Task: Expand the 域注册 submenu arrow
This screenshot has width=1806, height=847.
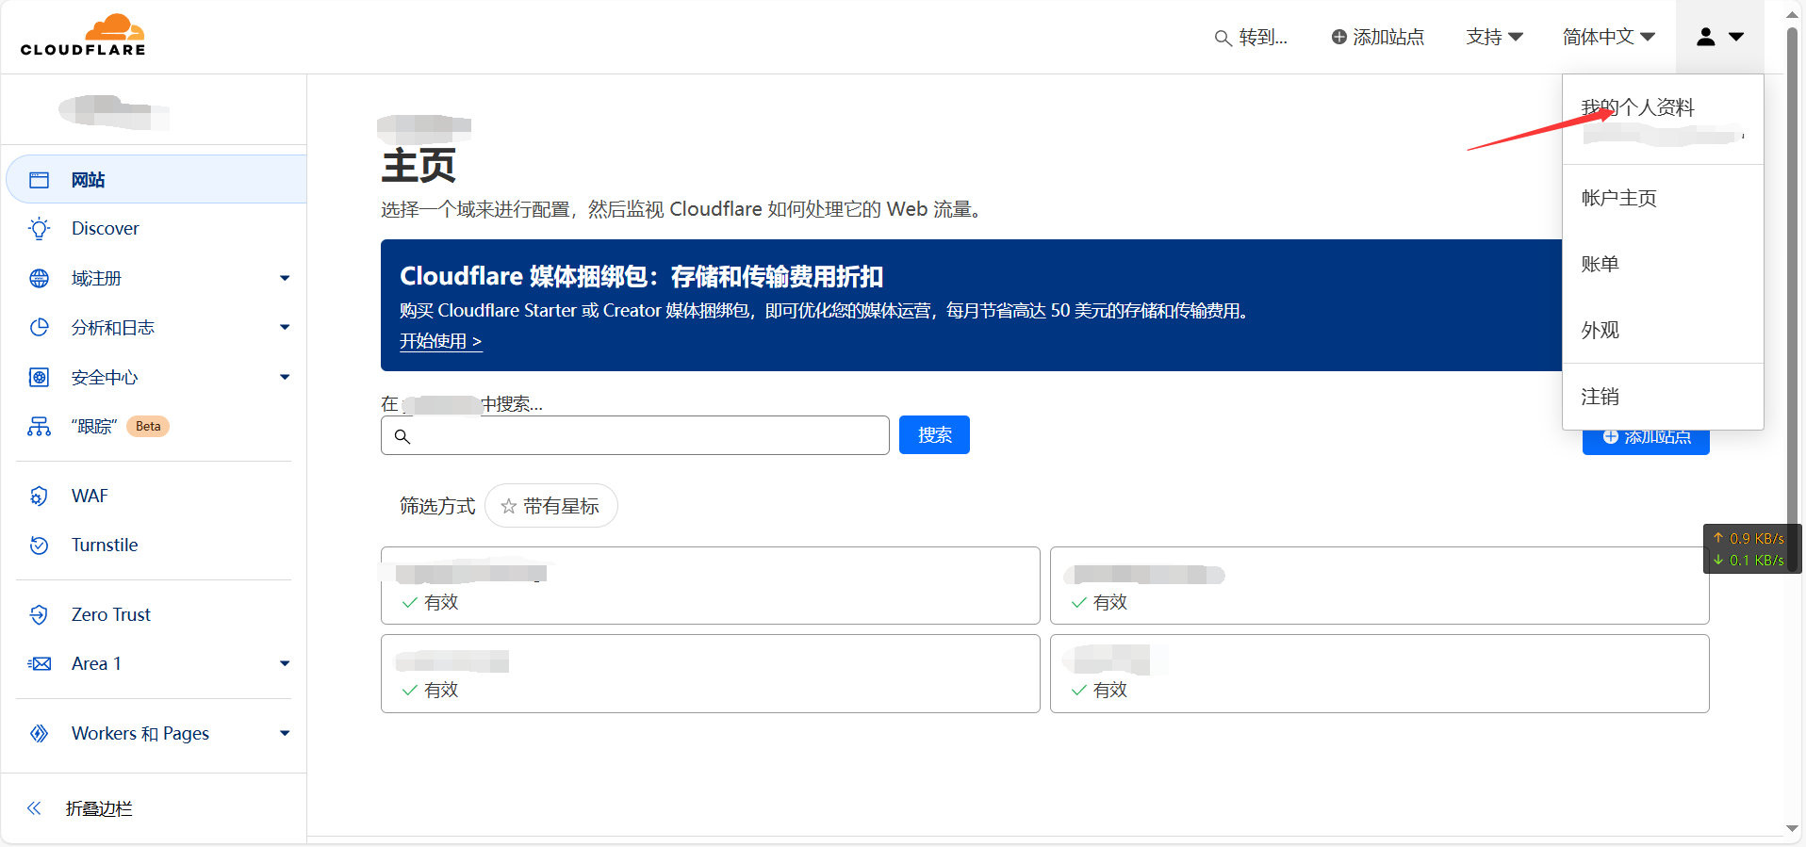Action: pyautogui.click(x=285, y=278)
